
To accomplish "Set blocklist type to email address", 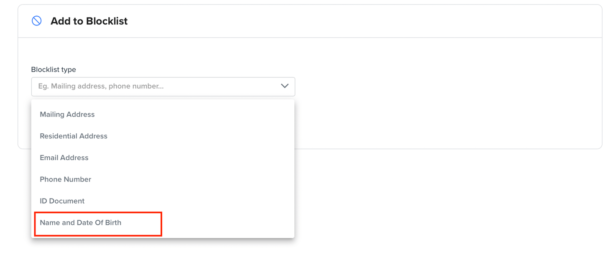I will (163, 158).
